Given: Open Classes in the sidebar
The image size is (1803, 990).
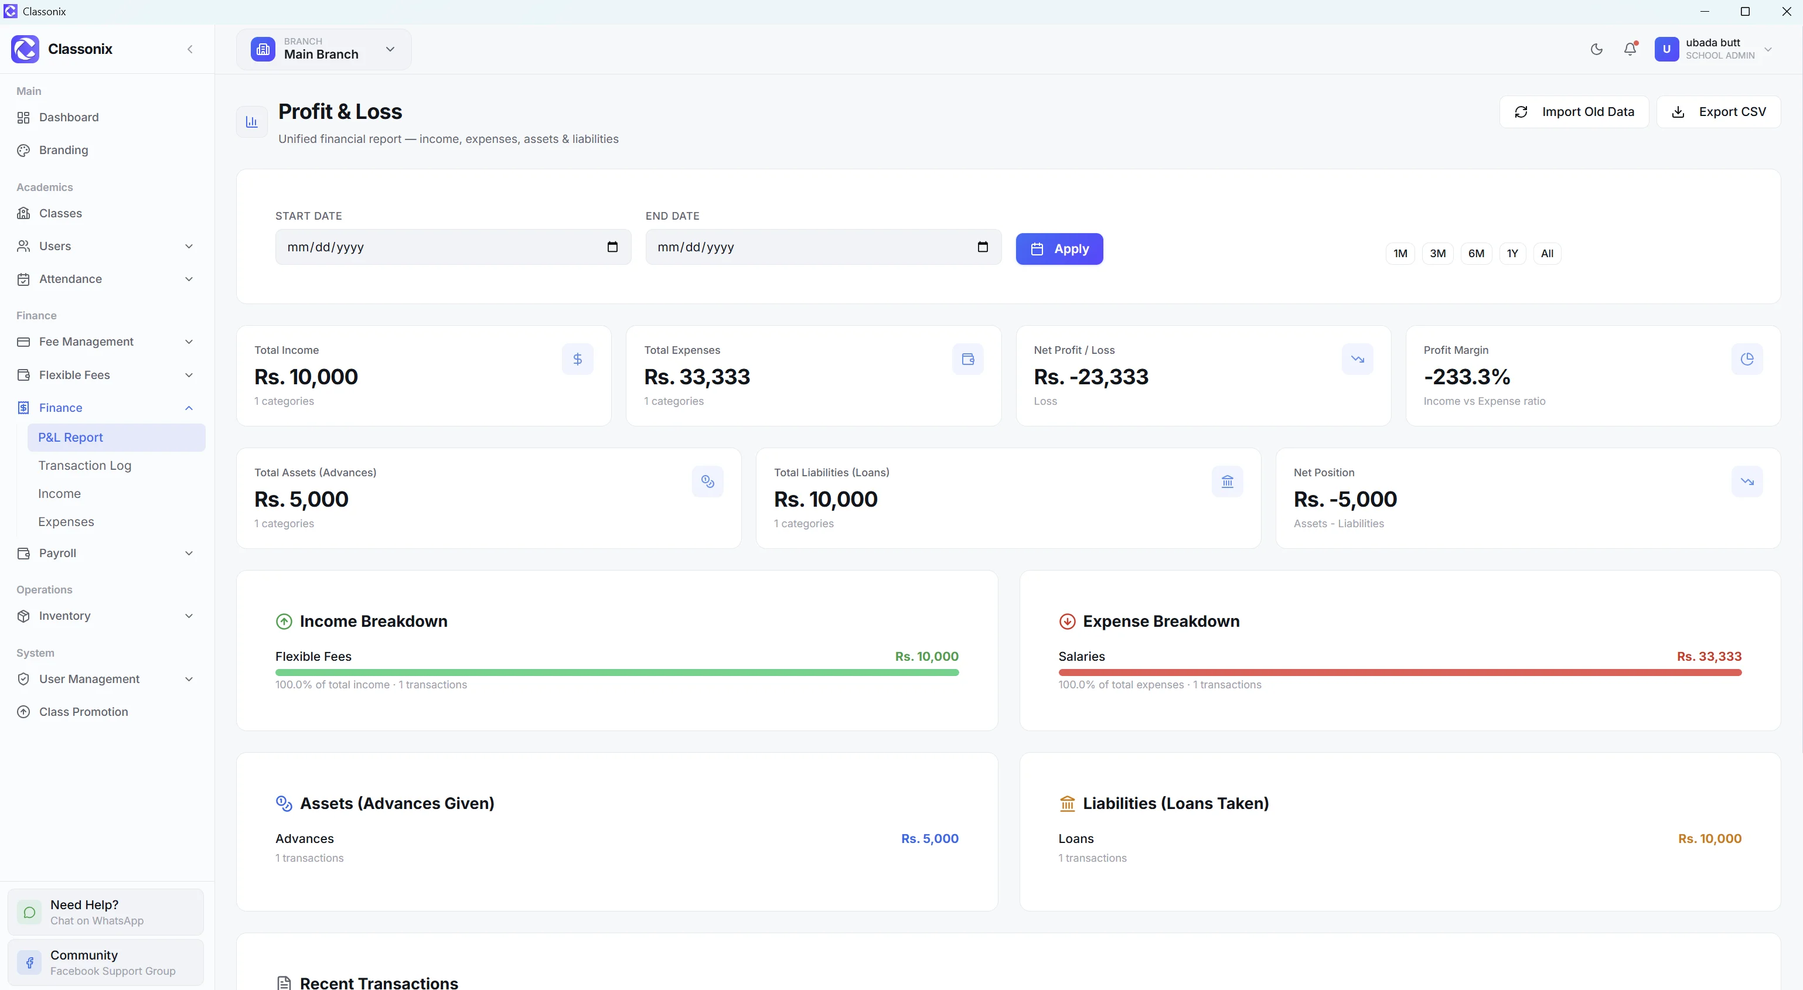Looking at the screenshot, I should point(107,213).
